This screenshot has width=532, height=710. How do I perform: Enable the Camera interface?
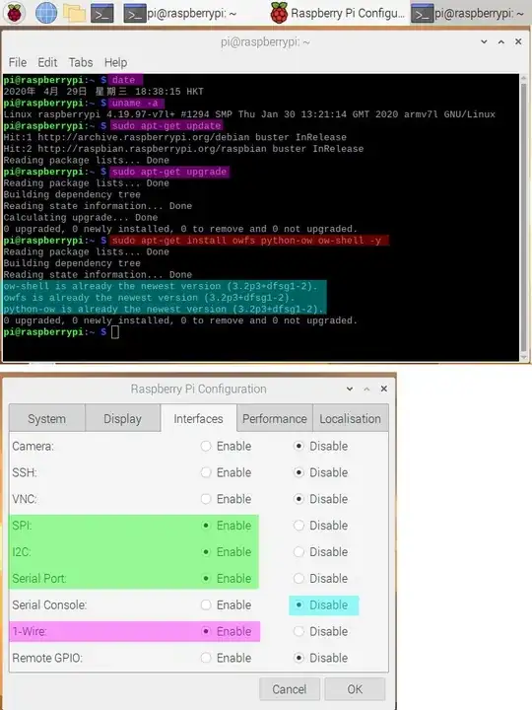226,446
